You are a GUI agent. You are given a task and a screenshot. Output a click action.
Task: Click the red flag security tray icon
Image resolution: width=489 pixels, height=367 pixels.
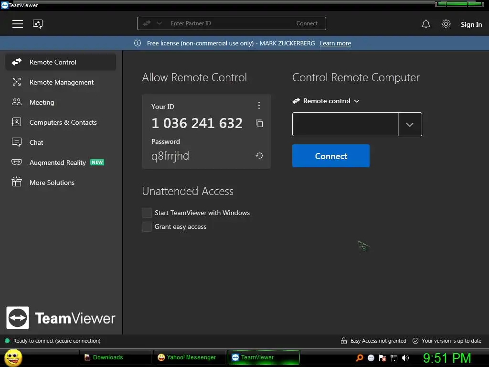[383, 358]
